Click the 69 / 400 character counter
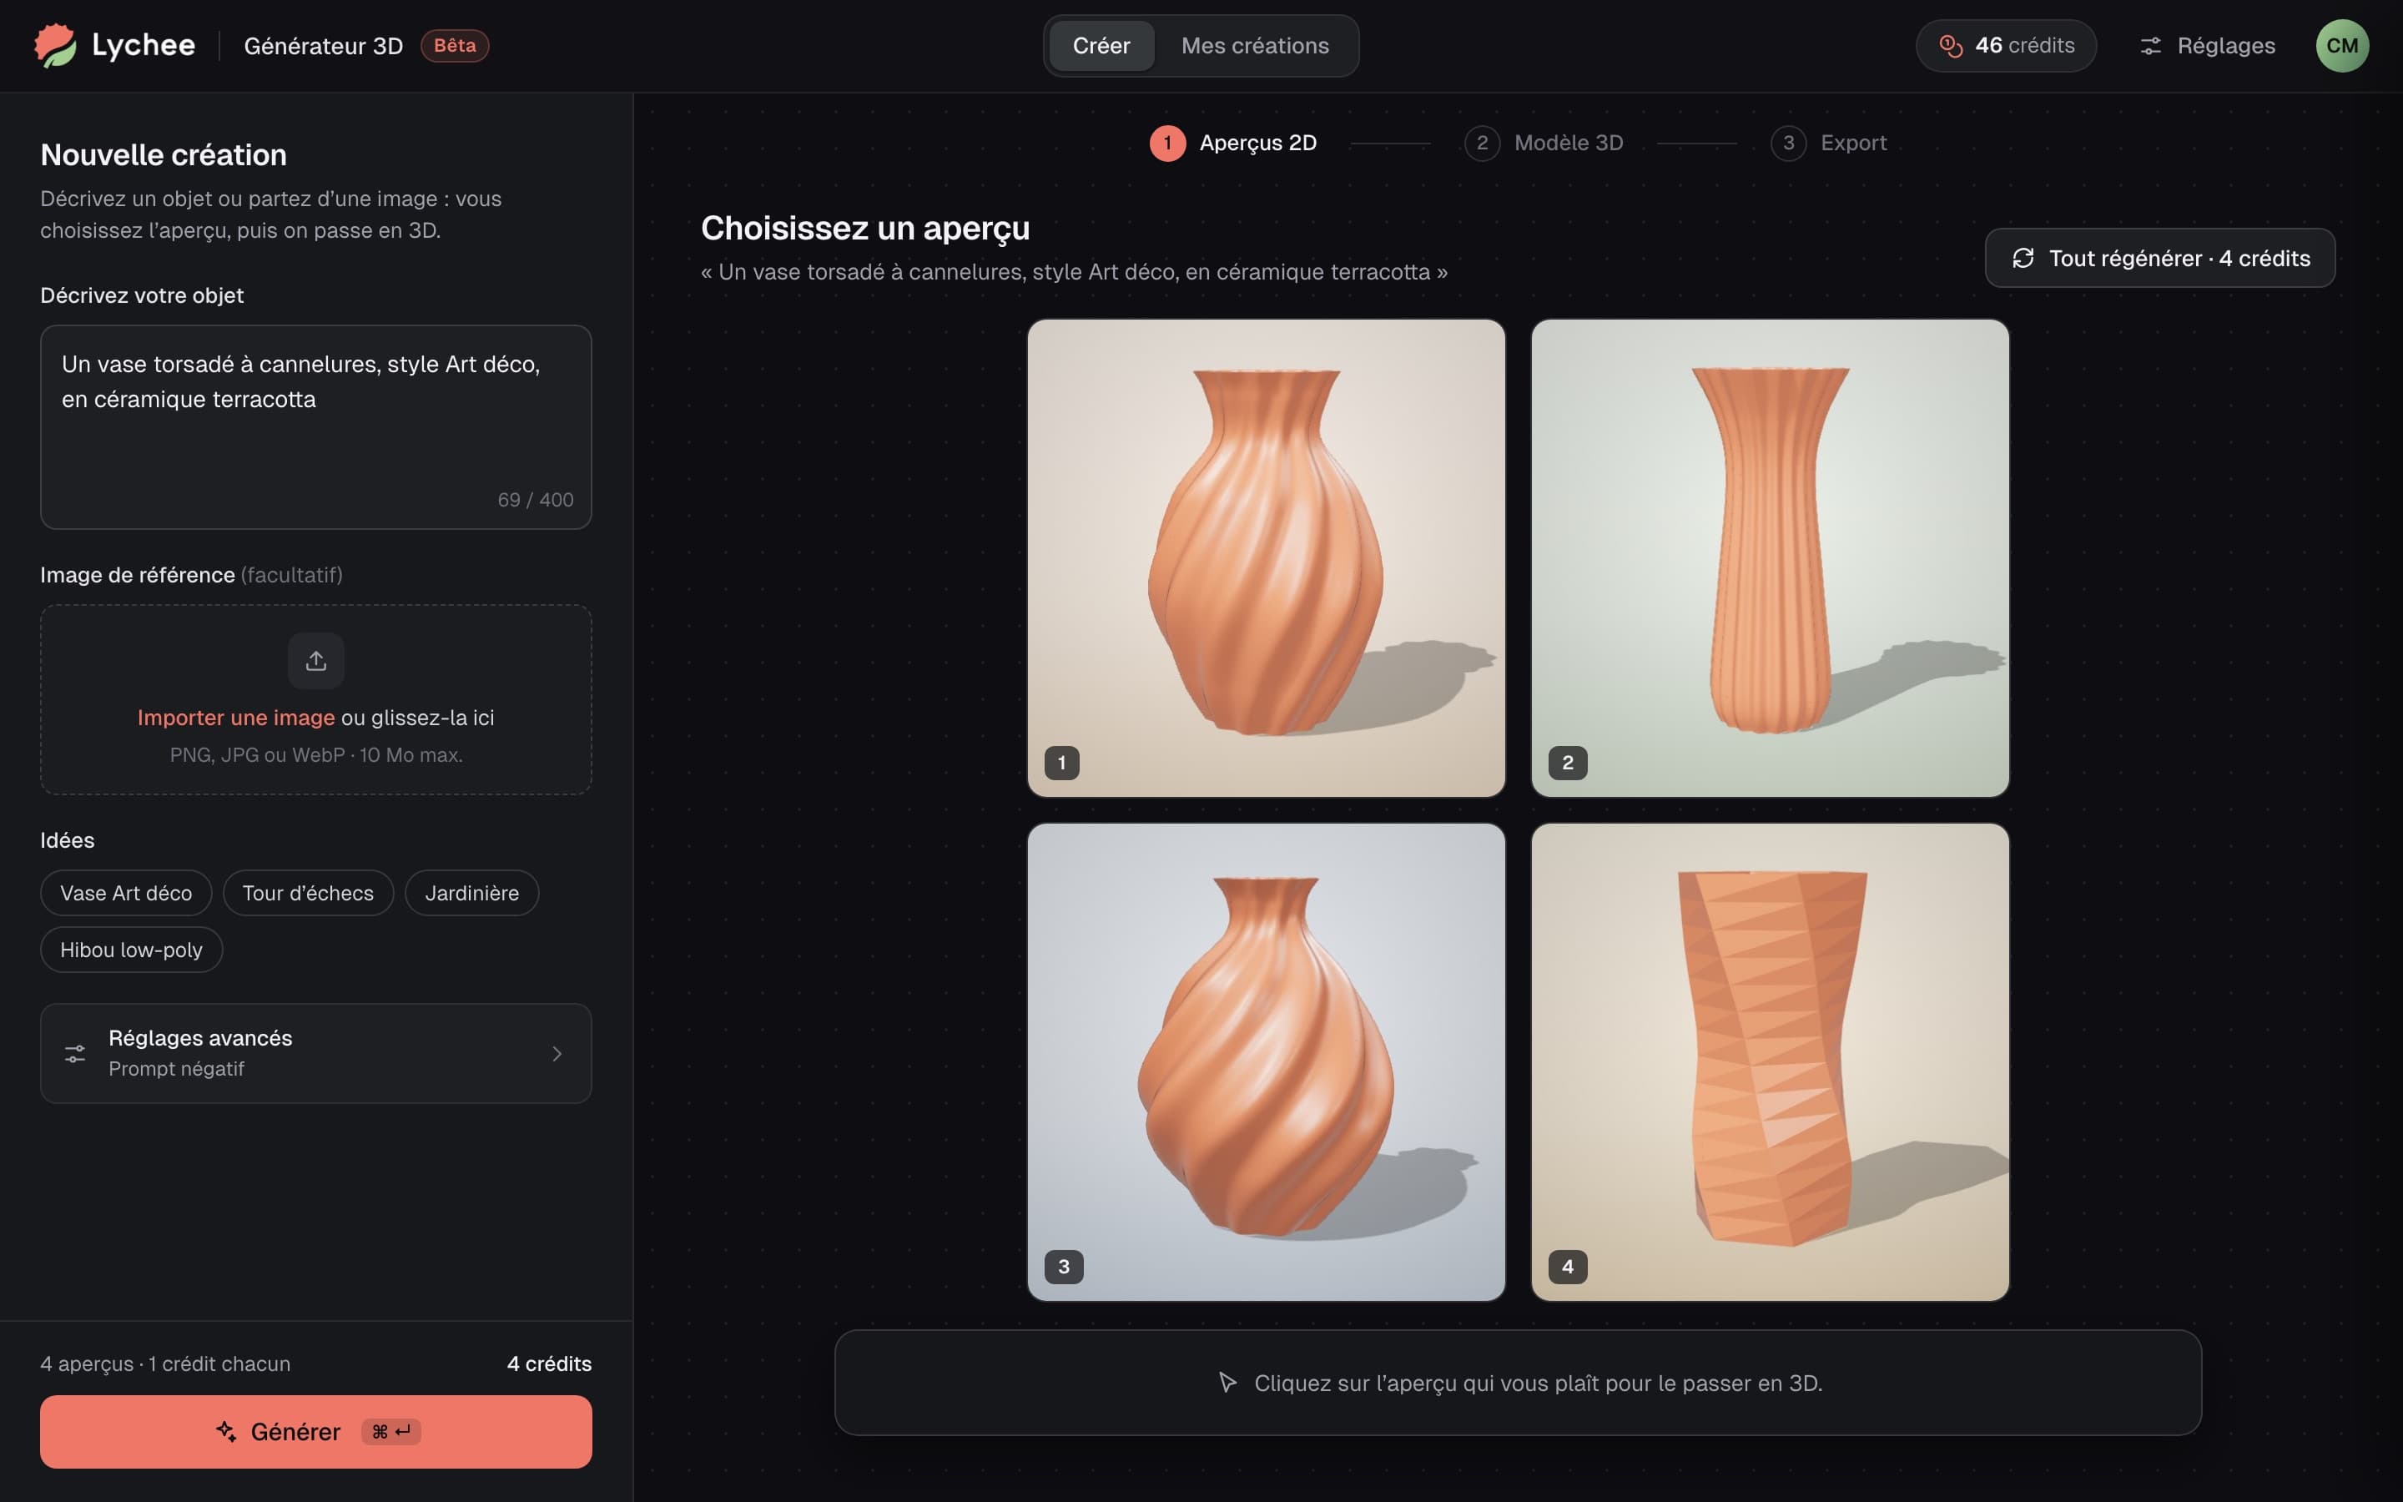The height and width of the screenshot is (1502, 2403). pyautogui.click(x=535, y=500)
